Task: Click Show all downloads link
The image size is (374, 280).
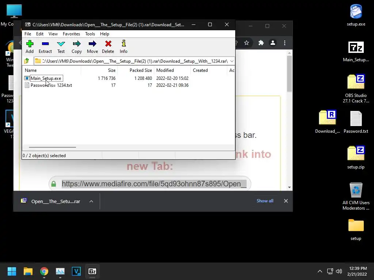Action: click(265, 201)
